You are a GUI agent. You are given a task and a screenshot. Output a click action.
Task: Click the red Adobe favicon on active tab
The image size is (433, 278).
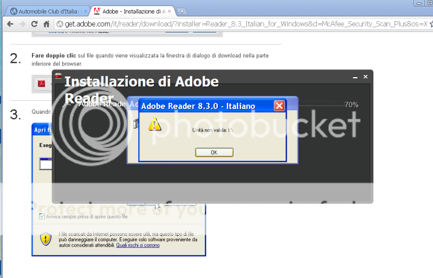(97, 11)
